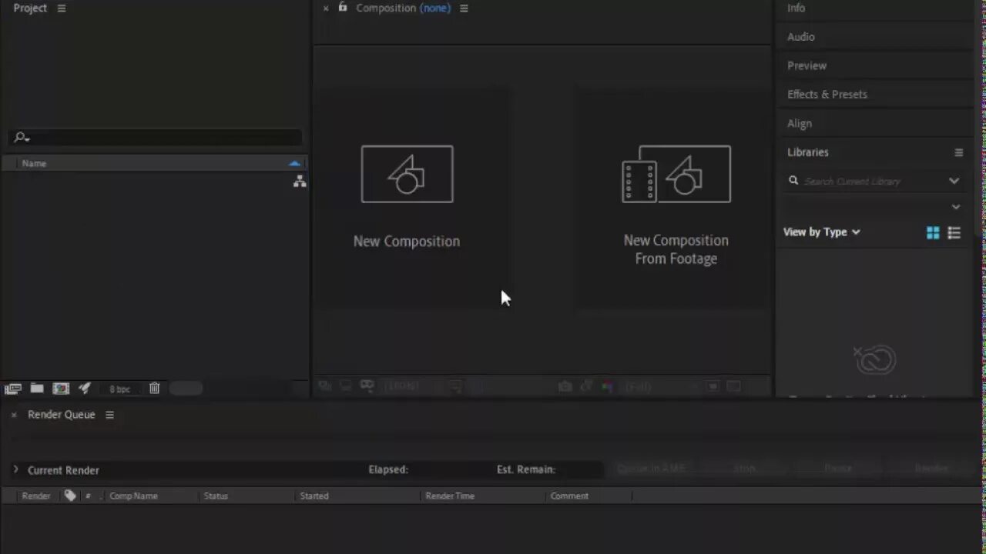This screenshot has height=554, width=986.
Task: Open the Audio panel
Action: (x=801, y=36)
